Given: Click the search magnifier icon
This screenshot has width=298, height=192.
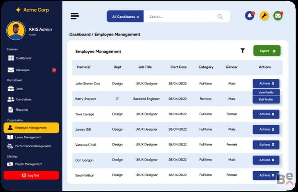Looking at the screenshot, I should [220, 17].
